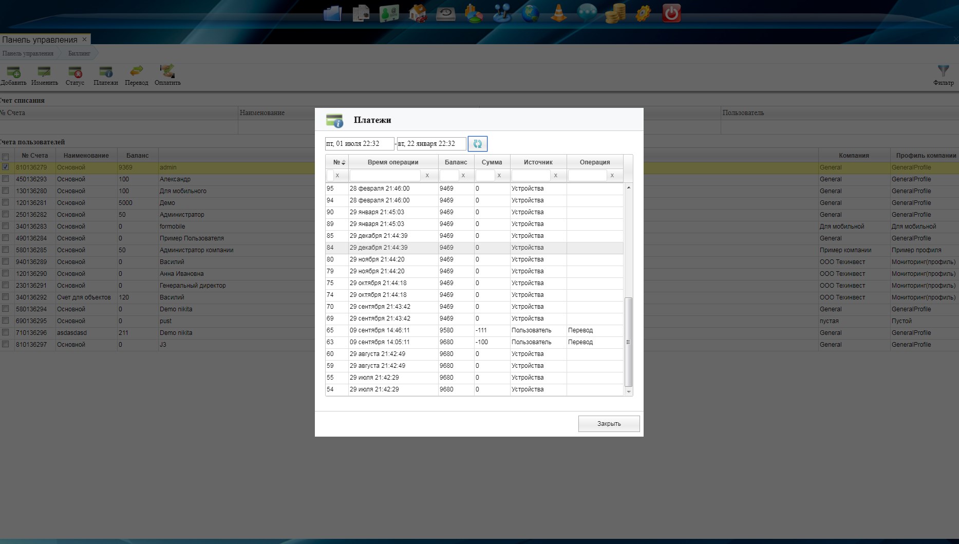Viewport: 959px width, 544px height.
Task: Open the orange gear settings icon
Action: (643, 13)
